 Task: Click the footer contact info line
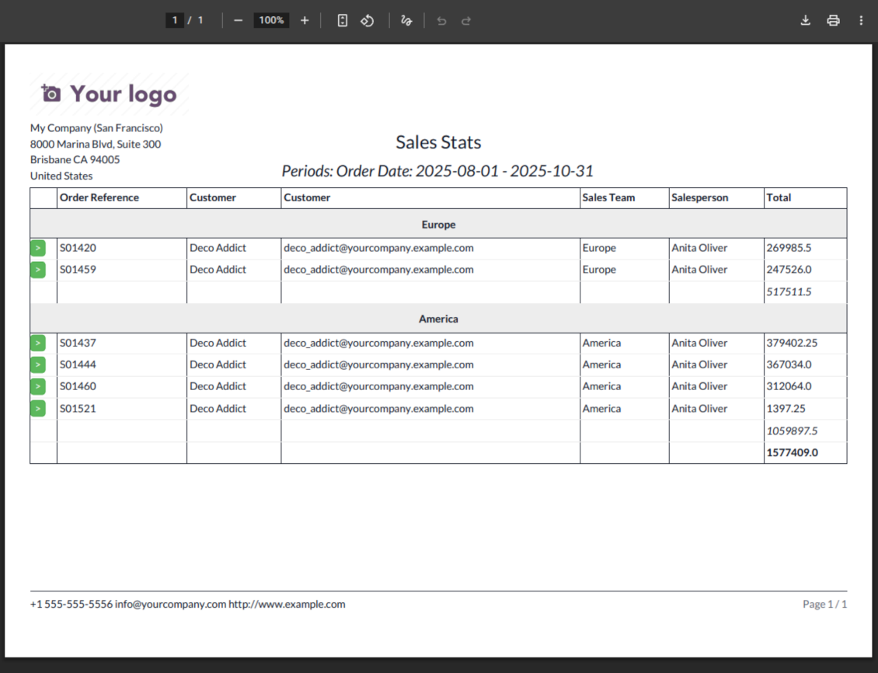[187, 604]
